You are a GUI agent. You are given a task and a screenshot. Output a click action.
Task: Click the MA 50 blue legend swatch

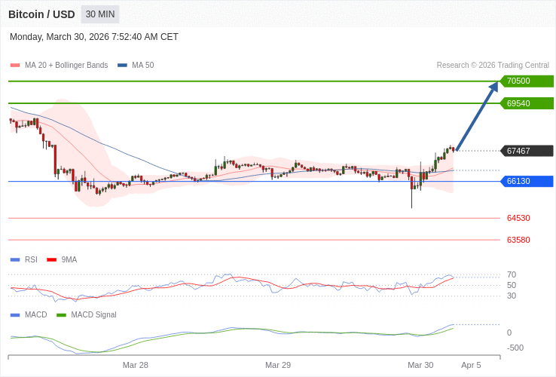[x=122, y=65]
